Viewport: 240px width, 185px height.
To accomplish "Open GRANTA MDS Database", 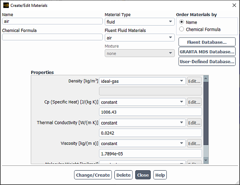I will click(207, 52).
